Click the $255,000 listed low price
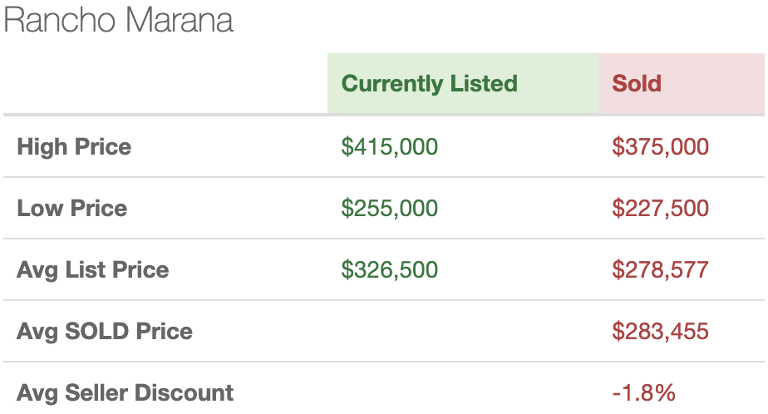Image resolution: width=768 pixels, height=414 pixels. coord(389,208)
